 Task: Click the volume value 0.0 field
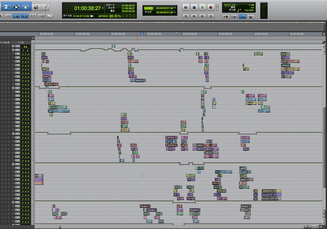tap(25, 47)
